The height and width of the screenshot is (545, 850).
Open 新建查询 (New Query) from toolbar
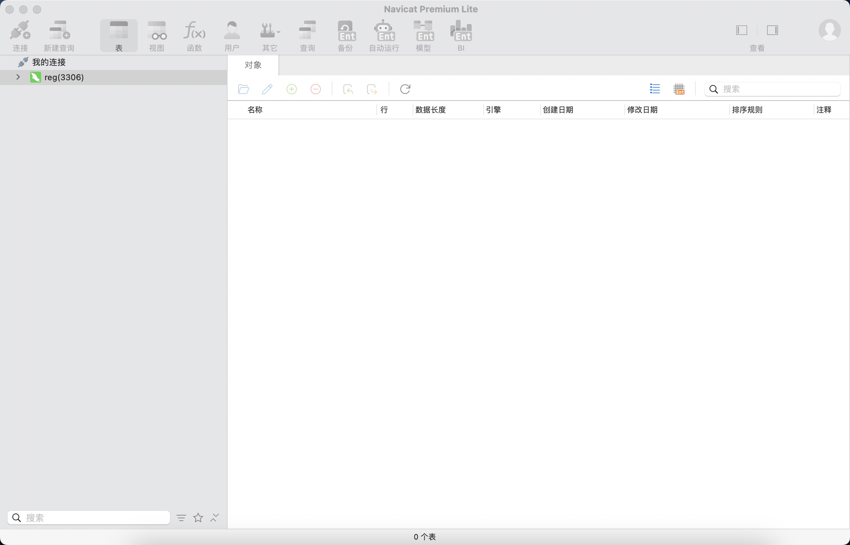59,31
